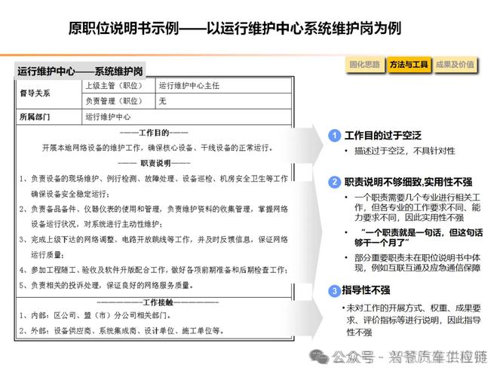Click the bullet 描述过于空泛，不具针对性
The image size is (503, 377).
(x=405, y=151)
